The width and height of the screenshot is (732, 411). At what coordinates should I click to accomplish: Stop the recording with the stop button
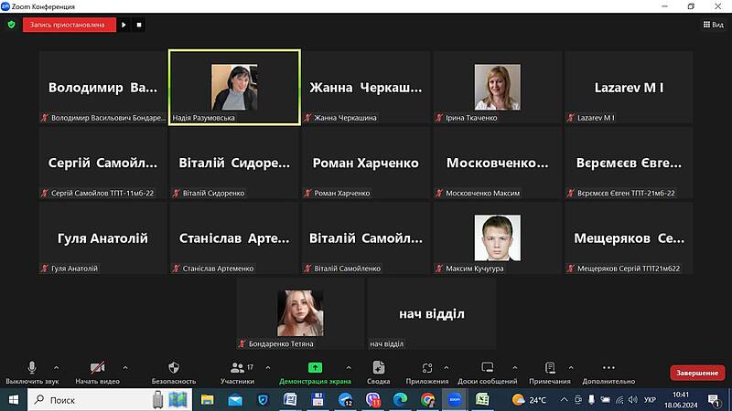click(x=139, y=25)
